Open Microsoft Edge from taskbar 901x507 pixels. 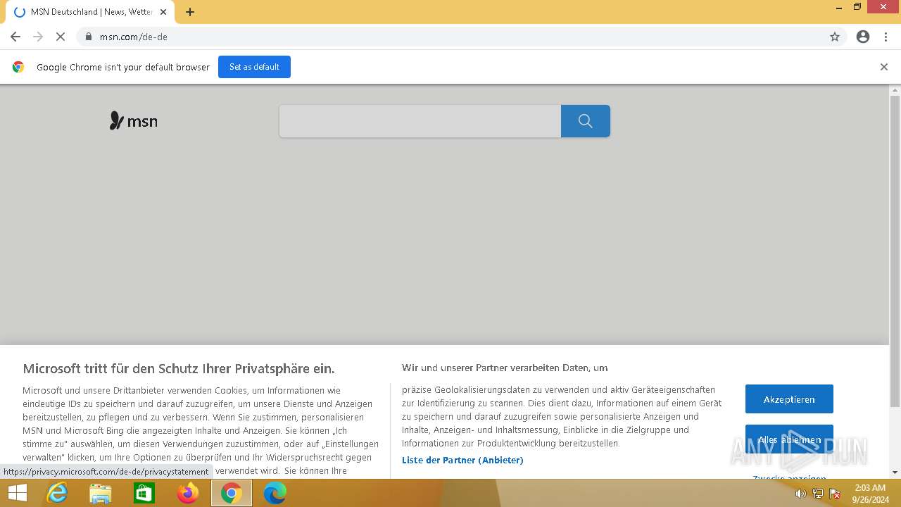tap(275, 493)
